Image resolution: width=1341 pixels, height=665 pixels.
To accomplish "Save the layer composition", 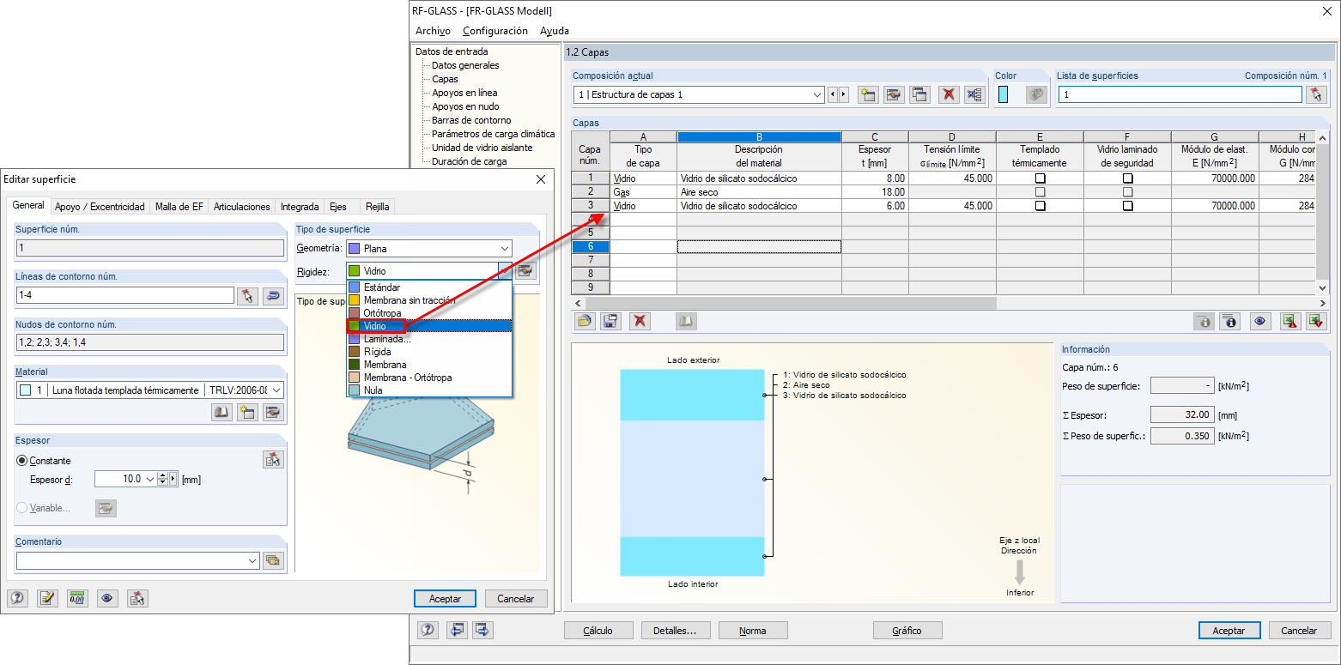I will (610, 320).
